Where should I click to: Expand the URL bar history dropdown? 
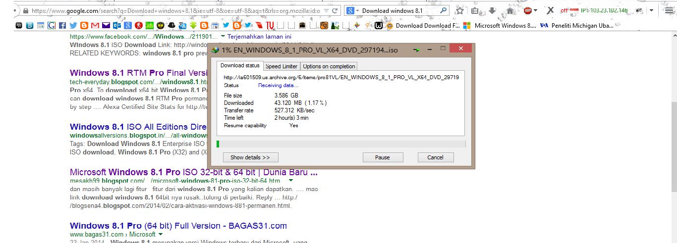click(326, 10)
